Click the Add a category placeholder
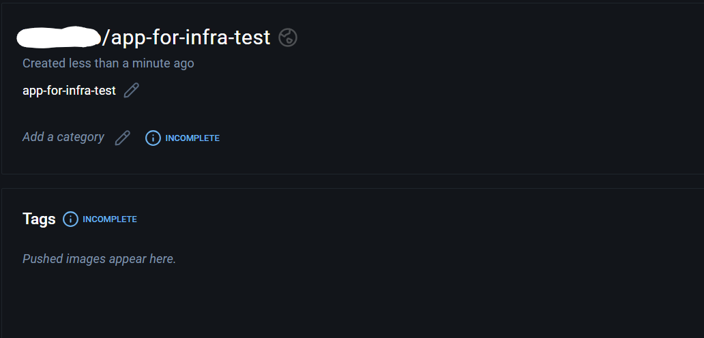 pos(63,137)
